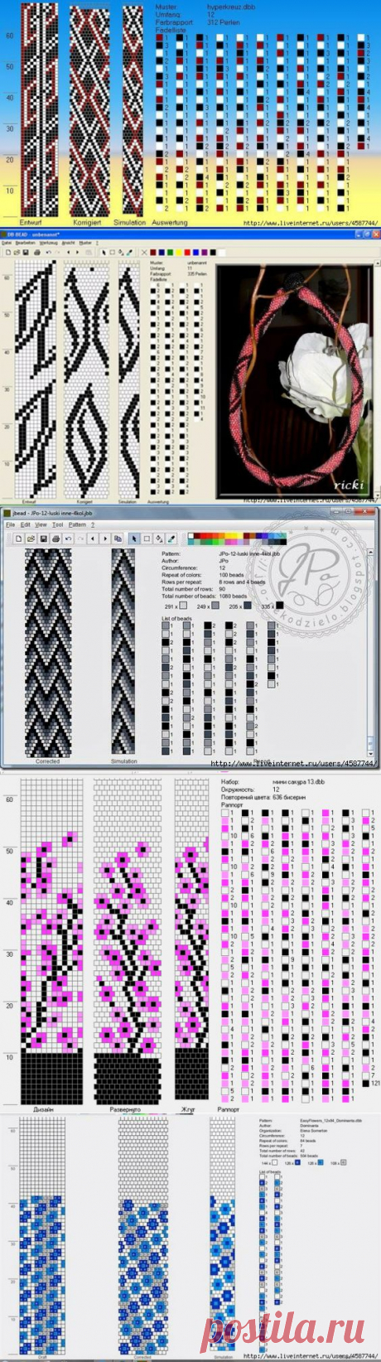381x1362 pixels.
Task: Click the Print icon in jbead toolbar
Action: [x=55, y=539]
